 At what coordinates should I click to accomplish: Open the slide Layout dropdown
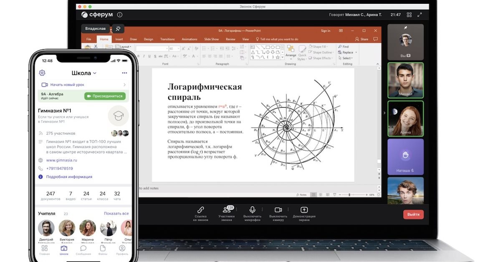124,47
